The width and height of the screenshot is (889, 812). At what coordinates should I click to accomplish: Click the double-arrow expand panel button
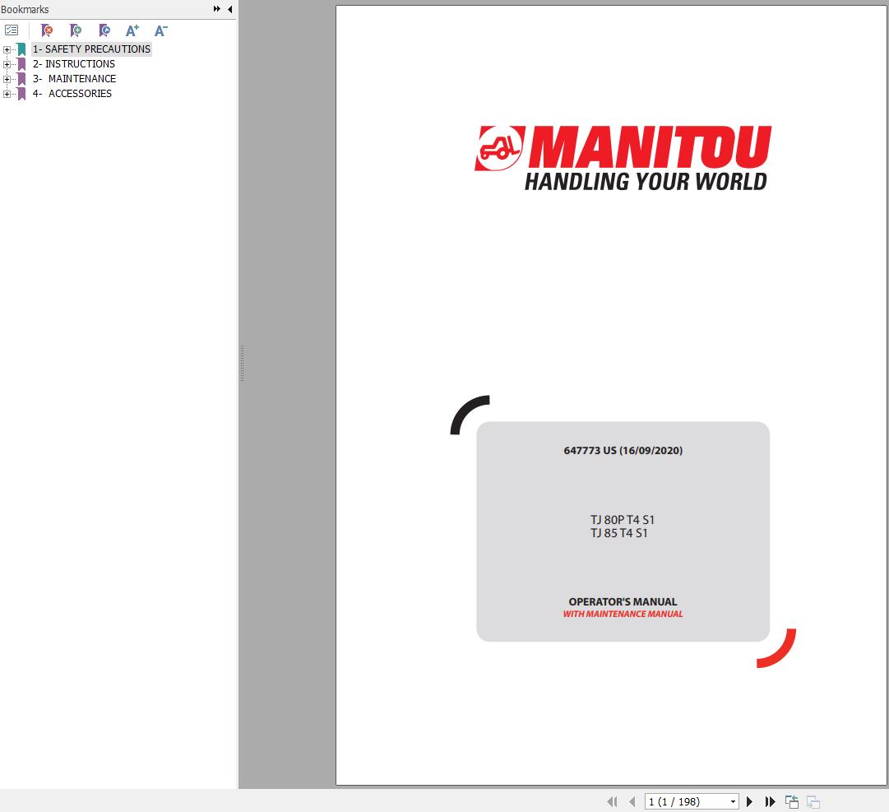tap(216, 9)
